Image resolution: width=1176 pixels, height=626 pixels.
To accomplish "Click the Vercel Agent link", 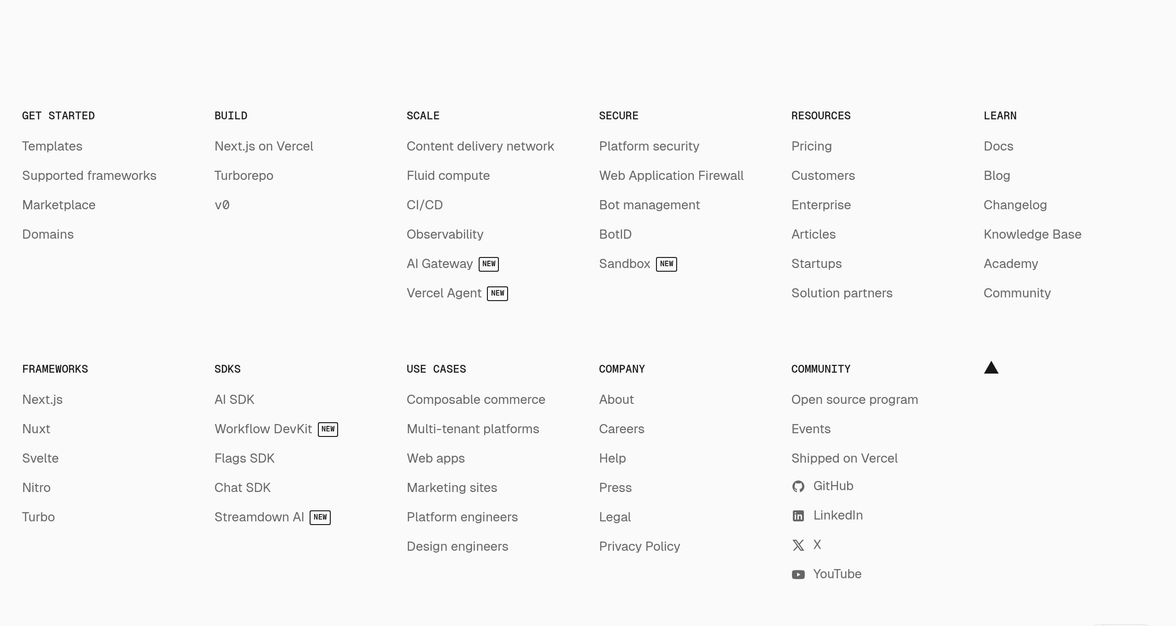I will pyautogui.click(x=444, y=293).
